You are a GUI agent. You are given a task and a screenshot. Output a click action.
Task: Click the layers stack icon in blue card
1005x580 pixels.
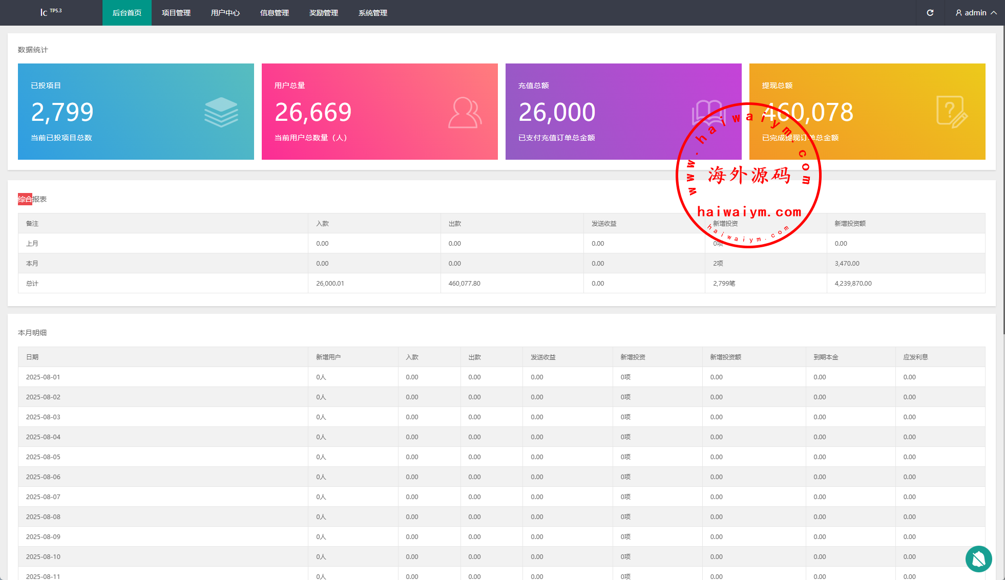221,112
